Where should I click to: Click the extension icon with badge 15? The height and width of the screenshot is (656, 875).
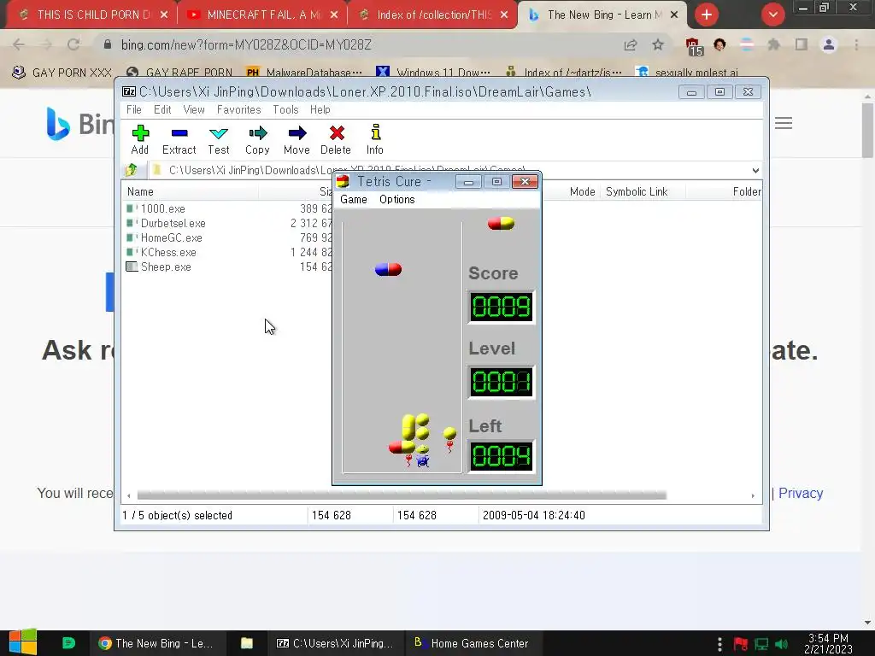pyautogui.click(x=693, y=46)
